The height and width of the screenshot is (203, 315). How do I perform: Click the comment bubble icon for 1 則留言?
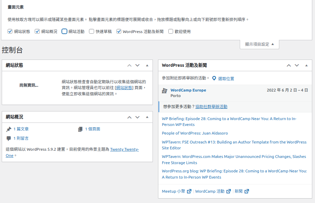[9, 139]
